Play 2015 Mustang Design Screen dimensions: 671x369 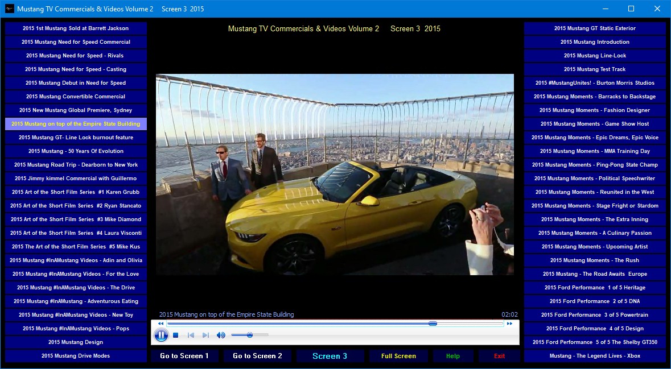(x=76, y=342)
